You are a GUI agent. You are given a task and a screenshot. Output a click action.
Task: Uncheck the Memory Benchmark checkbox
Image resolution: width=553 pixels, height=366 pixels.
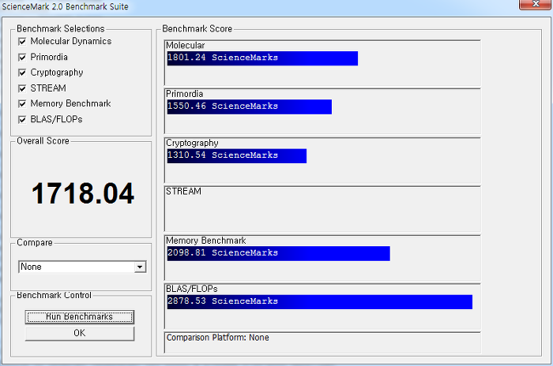22,103
